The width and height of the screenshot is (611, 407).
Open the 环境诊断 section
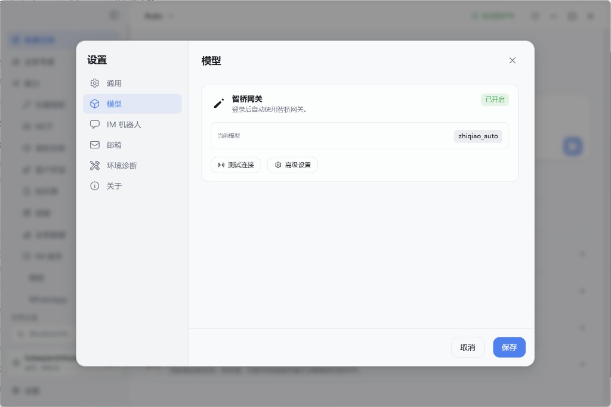point(132,166)
